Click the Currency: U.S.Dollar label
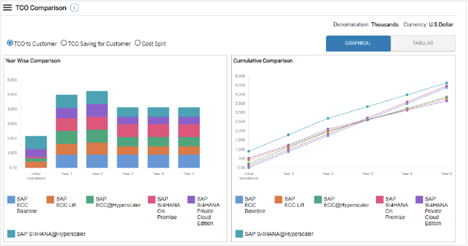 coord(428,24)
